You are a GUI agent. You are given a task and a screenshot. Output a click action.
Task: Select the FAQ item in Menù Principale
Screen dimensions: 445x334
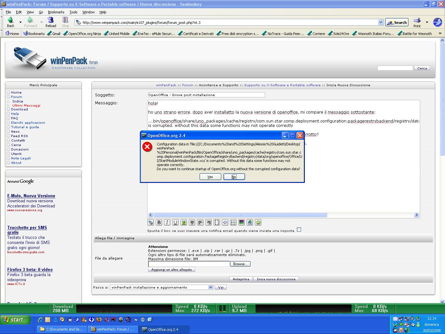point(15,118)
